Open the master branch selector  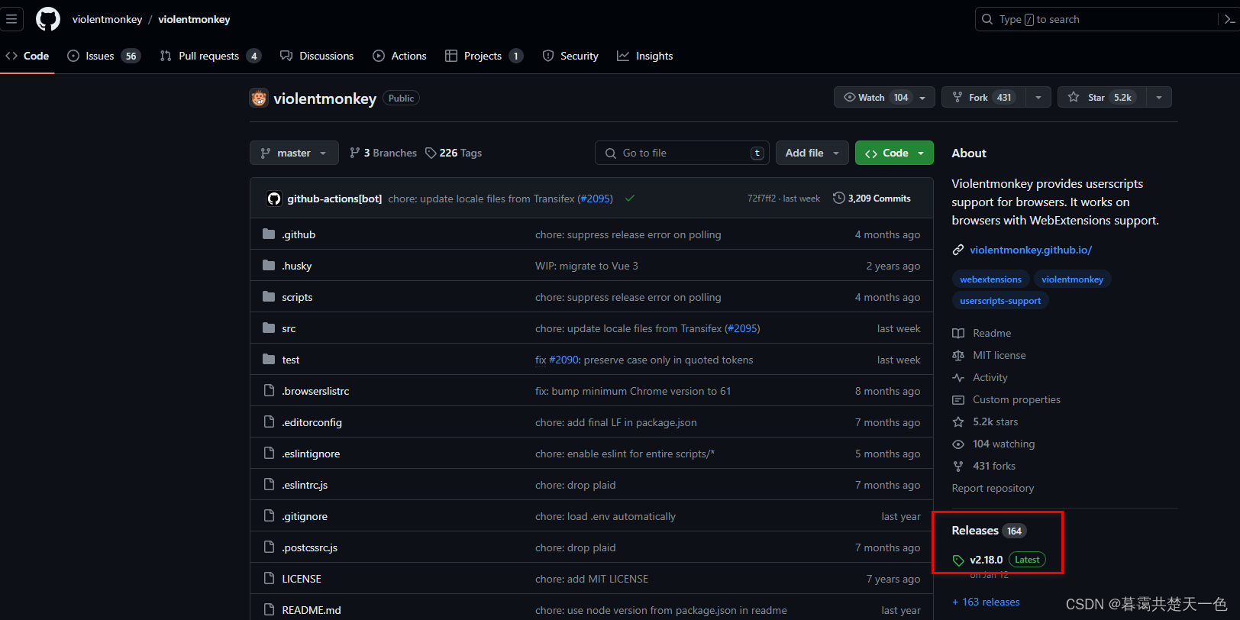(x=294, y=153)
